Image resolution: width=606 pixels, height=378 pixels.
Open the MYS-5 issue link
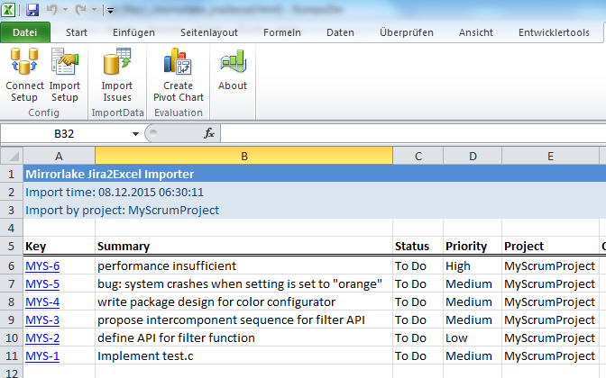(x=42, y=284)
